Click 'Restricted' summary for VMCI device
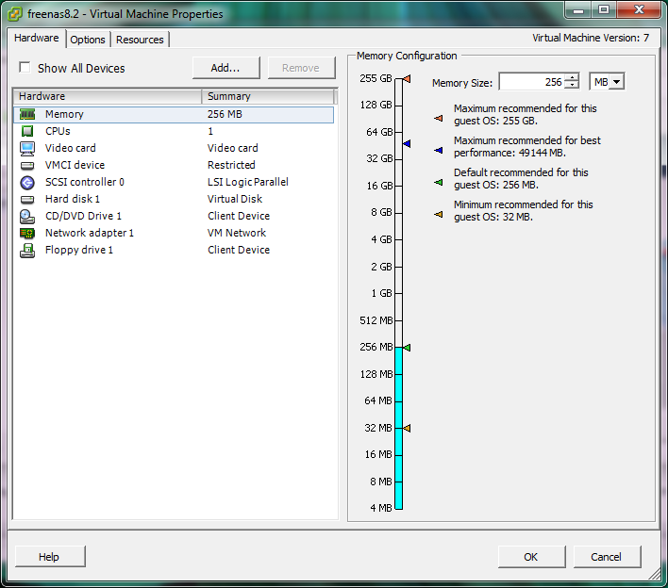This screenshot has width=668, height=588. point(231,165)
